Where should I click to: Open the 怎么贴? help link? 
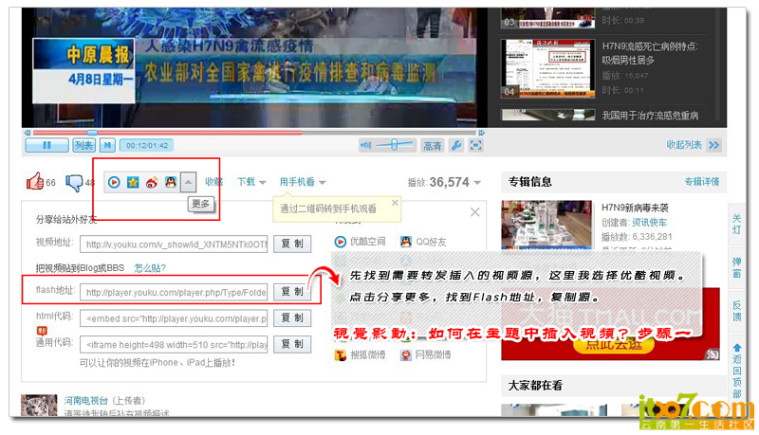(150, 268)
